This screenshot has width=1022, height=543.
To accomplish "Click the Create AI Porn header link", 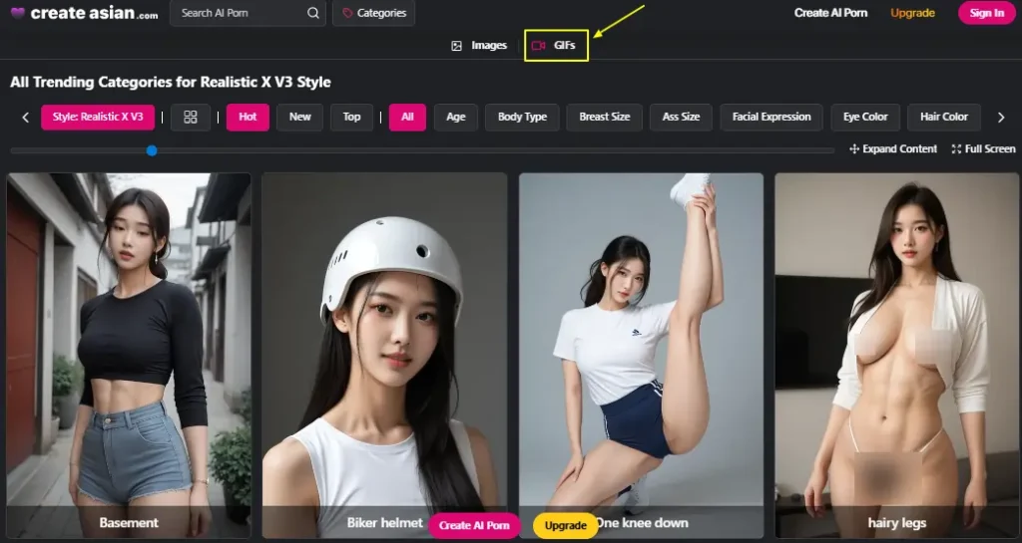I will click(830, 13).
